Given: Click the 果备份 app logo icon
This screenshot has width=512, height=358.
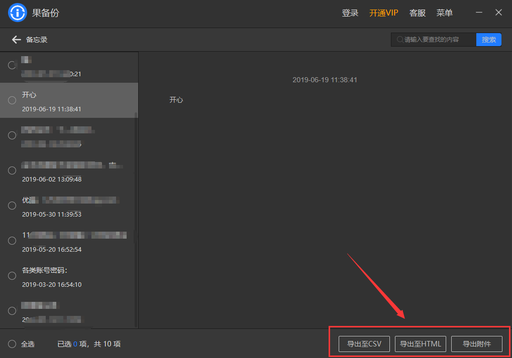Looking at the screenshot, I should click(x=17, y=13).
